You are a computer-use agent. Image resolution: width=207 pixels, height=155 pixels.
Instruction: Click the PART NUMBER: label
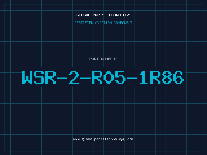click(x=103, y=59)
